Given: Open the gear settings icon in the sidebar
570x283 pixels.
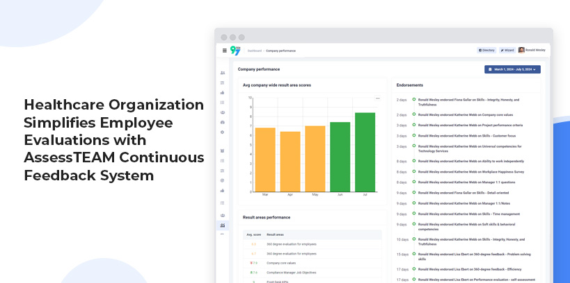Looking at the screenshot, I should point(223,132).
